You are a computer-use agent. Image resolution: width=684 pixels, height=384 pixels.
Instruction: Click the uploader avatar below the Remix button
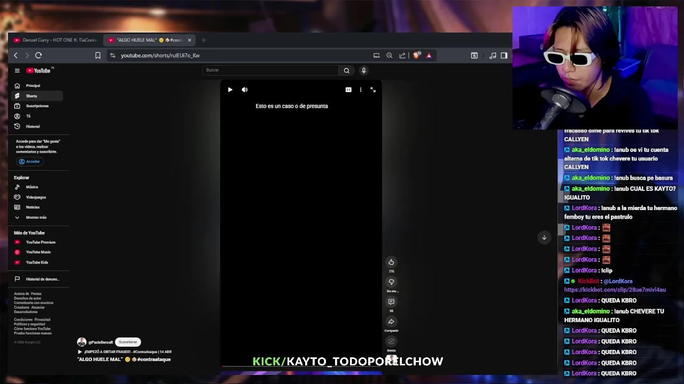tap(392, 360)
